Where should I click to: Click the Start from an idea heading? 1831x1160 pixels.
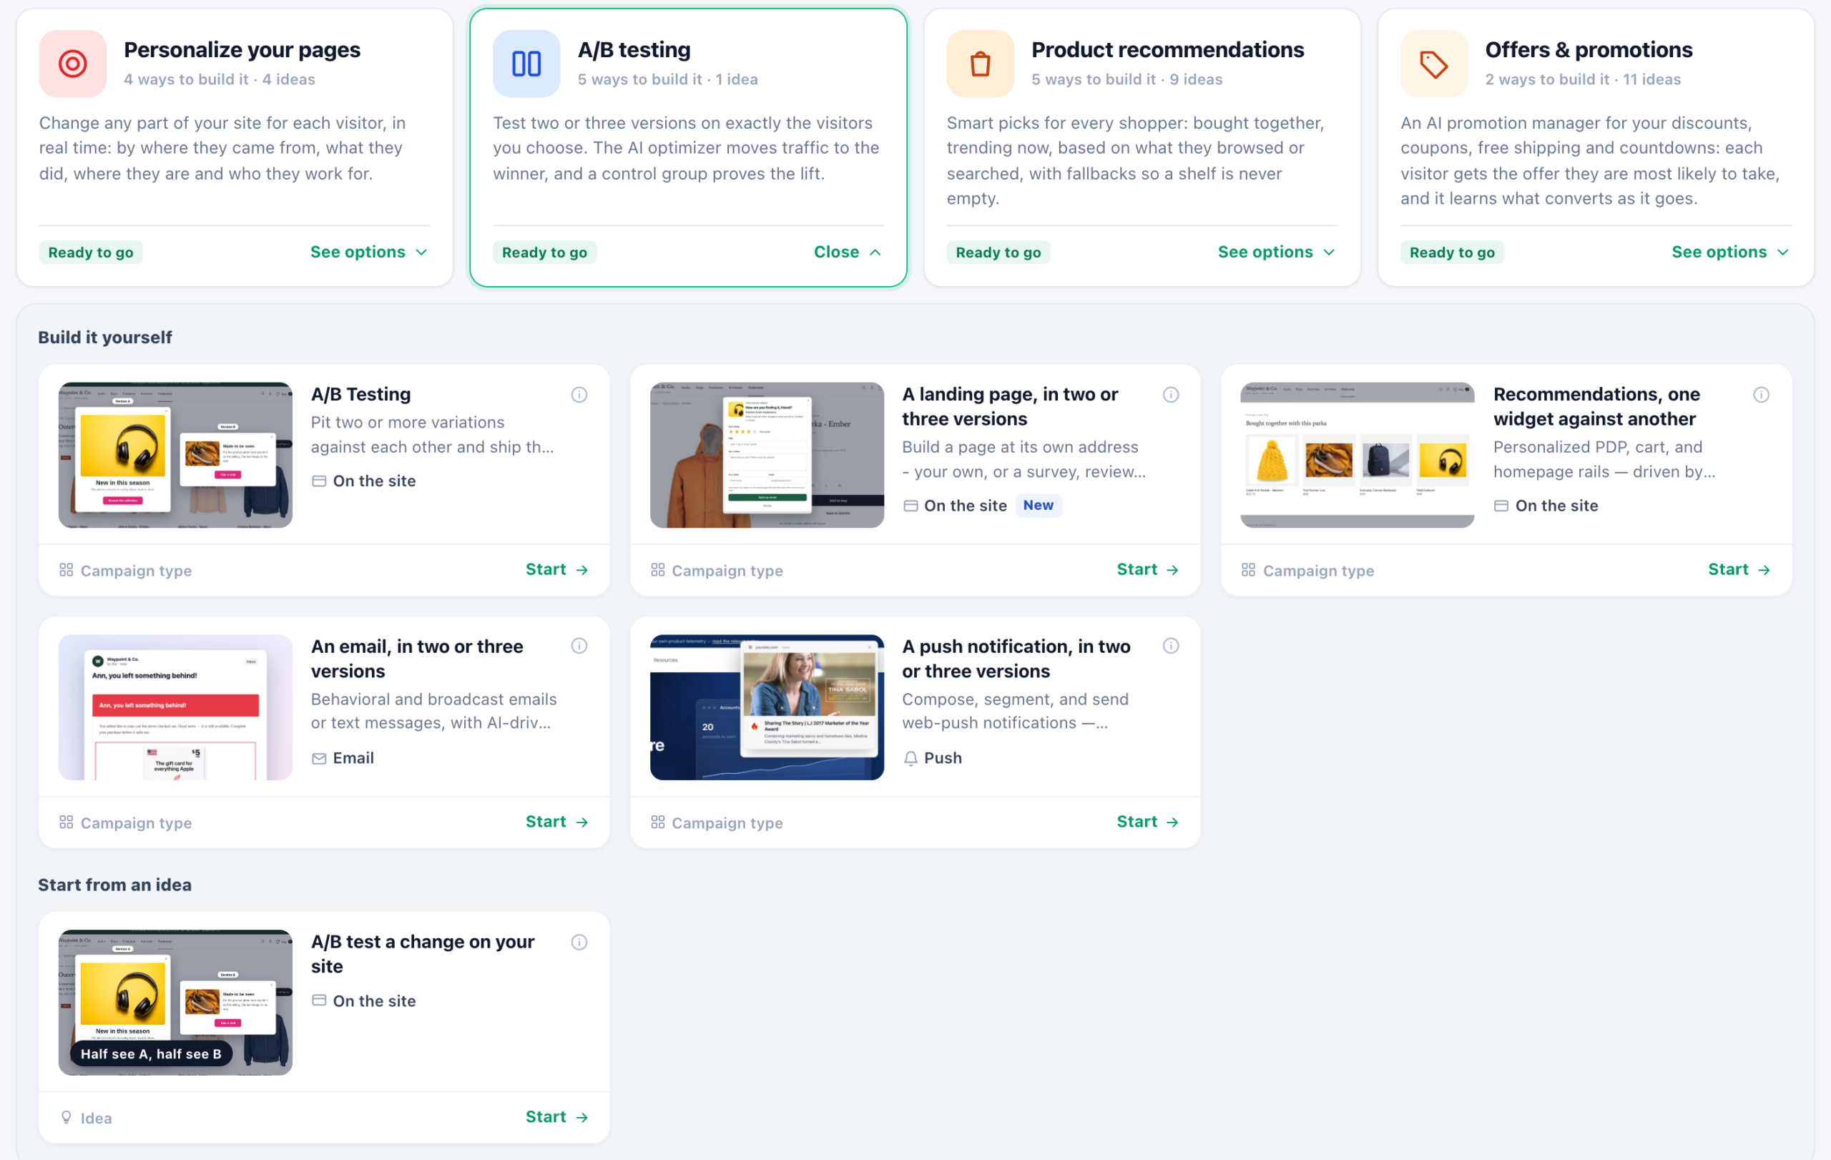click(115, 885)
